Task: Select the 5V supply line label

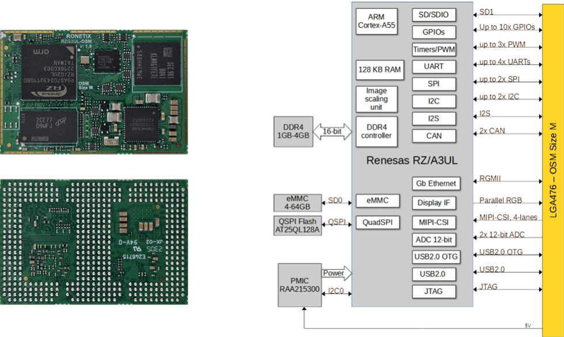Action: click(528, 325)
